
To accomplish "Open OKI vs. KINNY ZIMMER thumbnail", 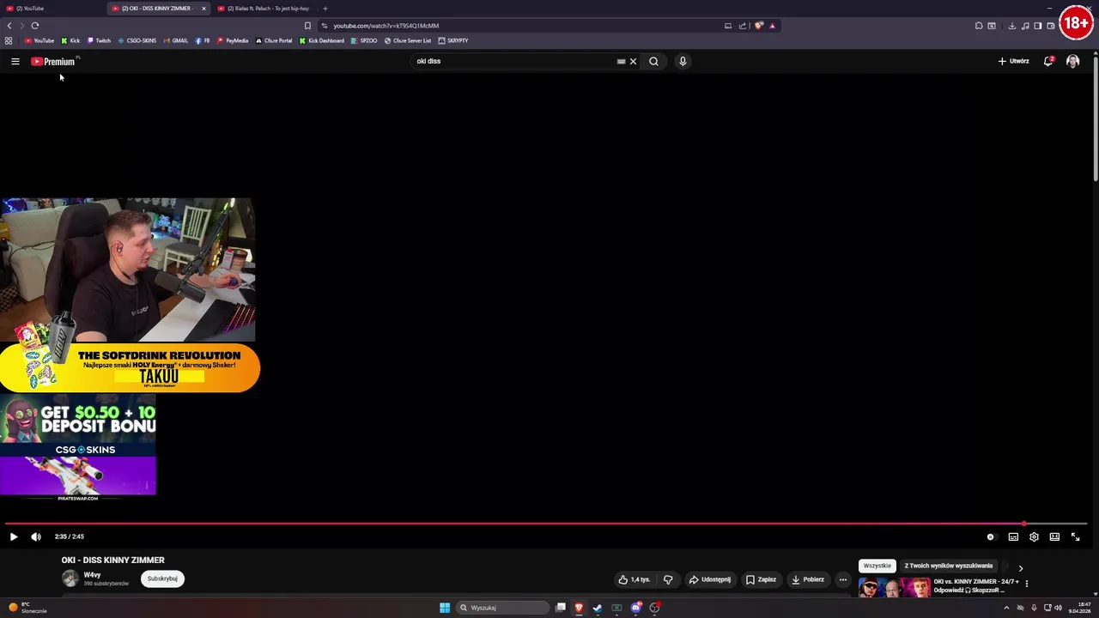I will click(894, 588).
